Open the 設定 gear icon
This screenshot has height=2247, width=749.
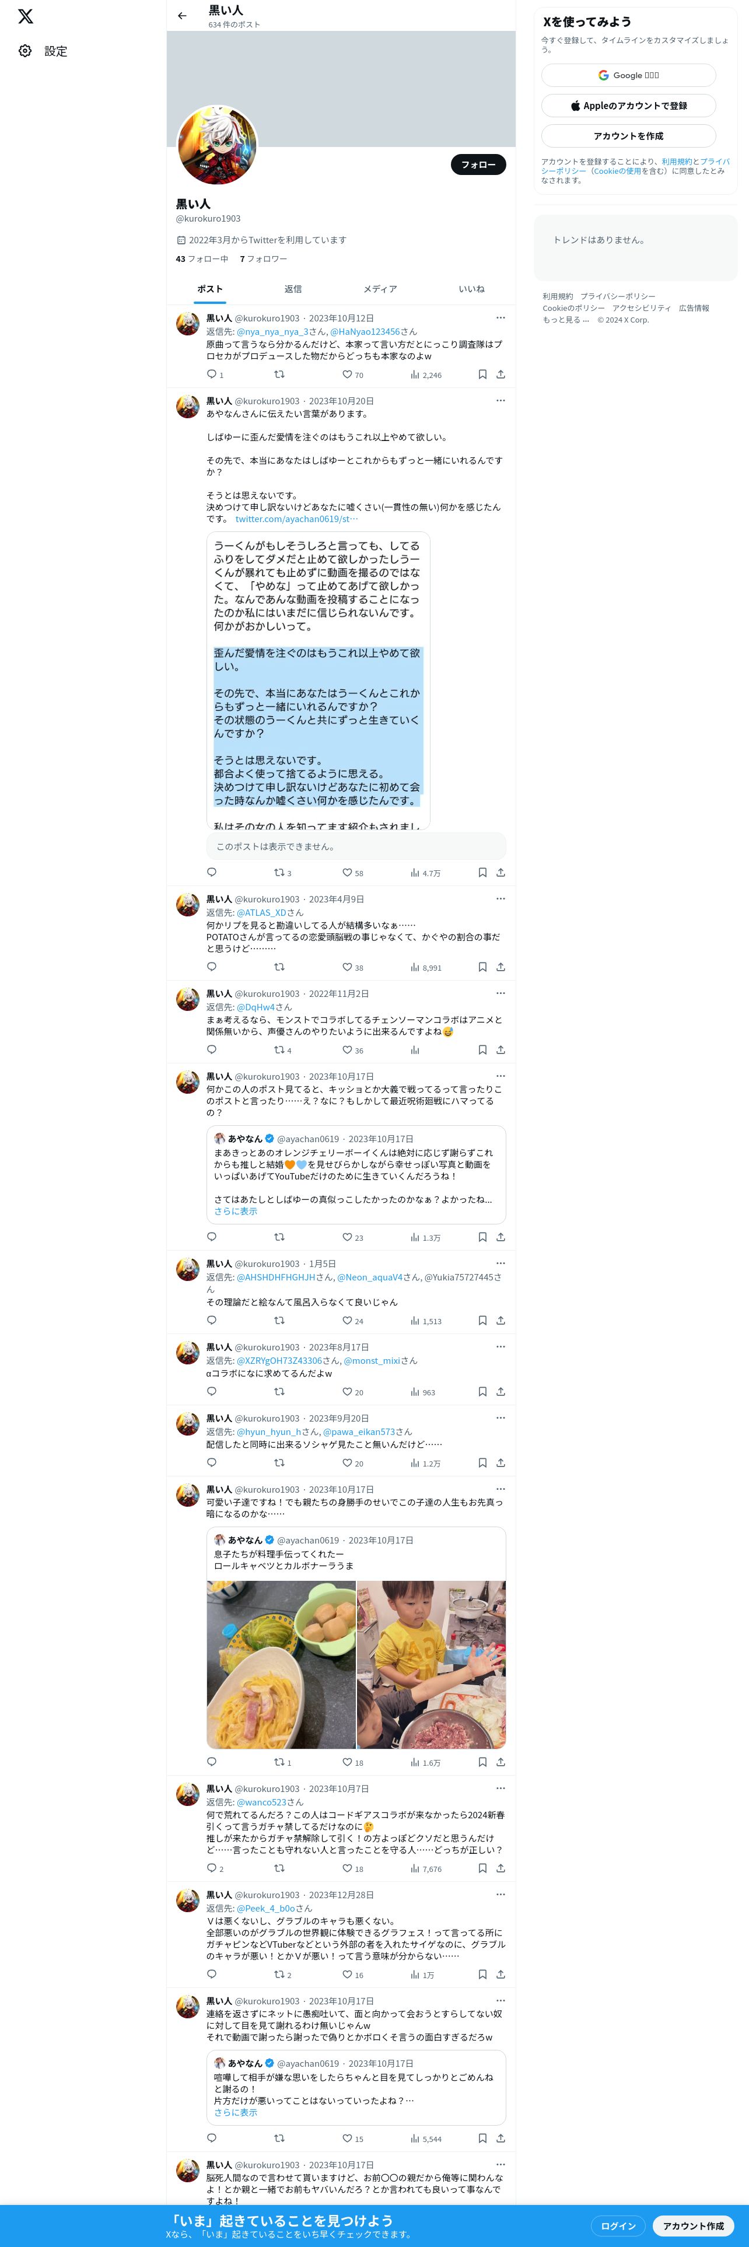[x=25, y=51]
